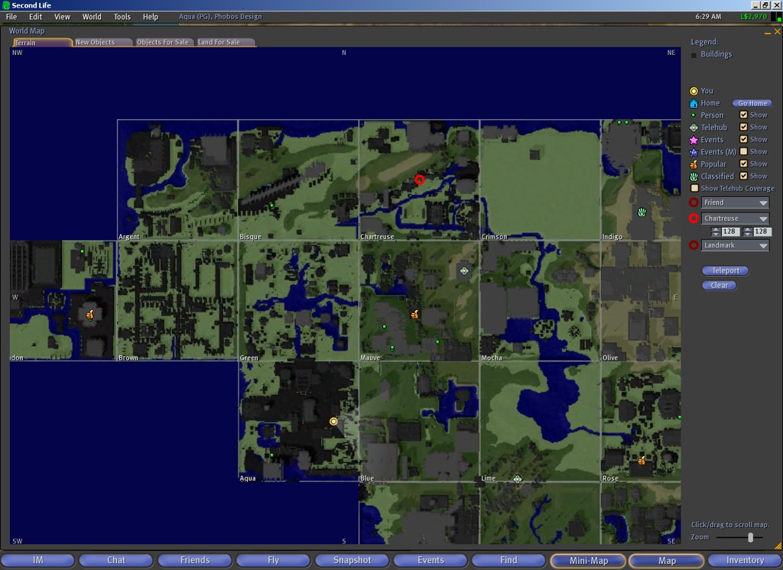Viewport: 783px width, 570px height.
Task: Click the Popular icon in Rose region
Action: (642, 460)
